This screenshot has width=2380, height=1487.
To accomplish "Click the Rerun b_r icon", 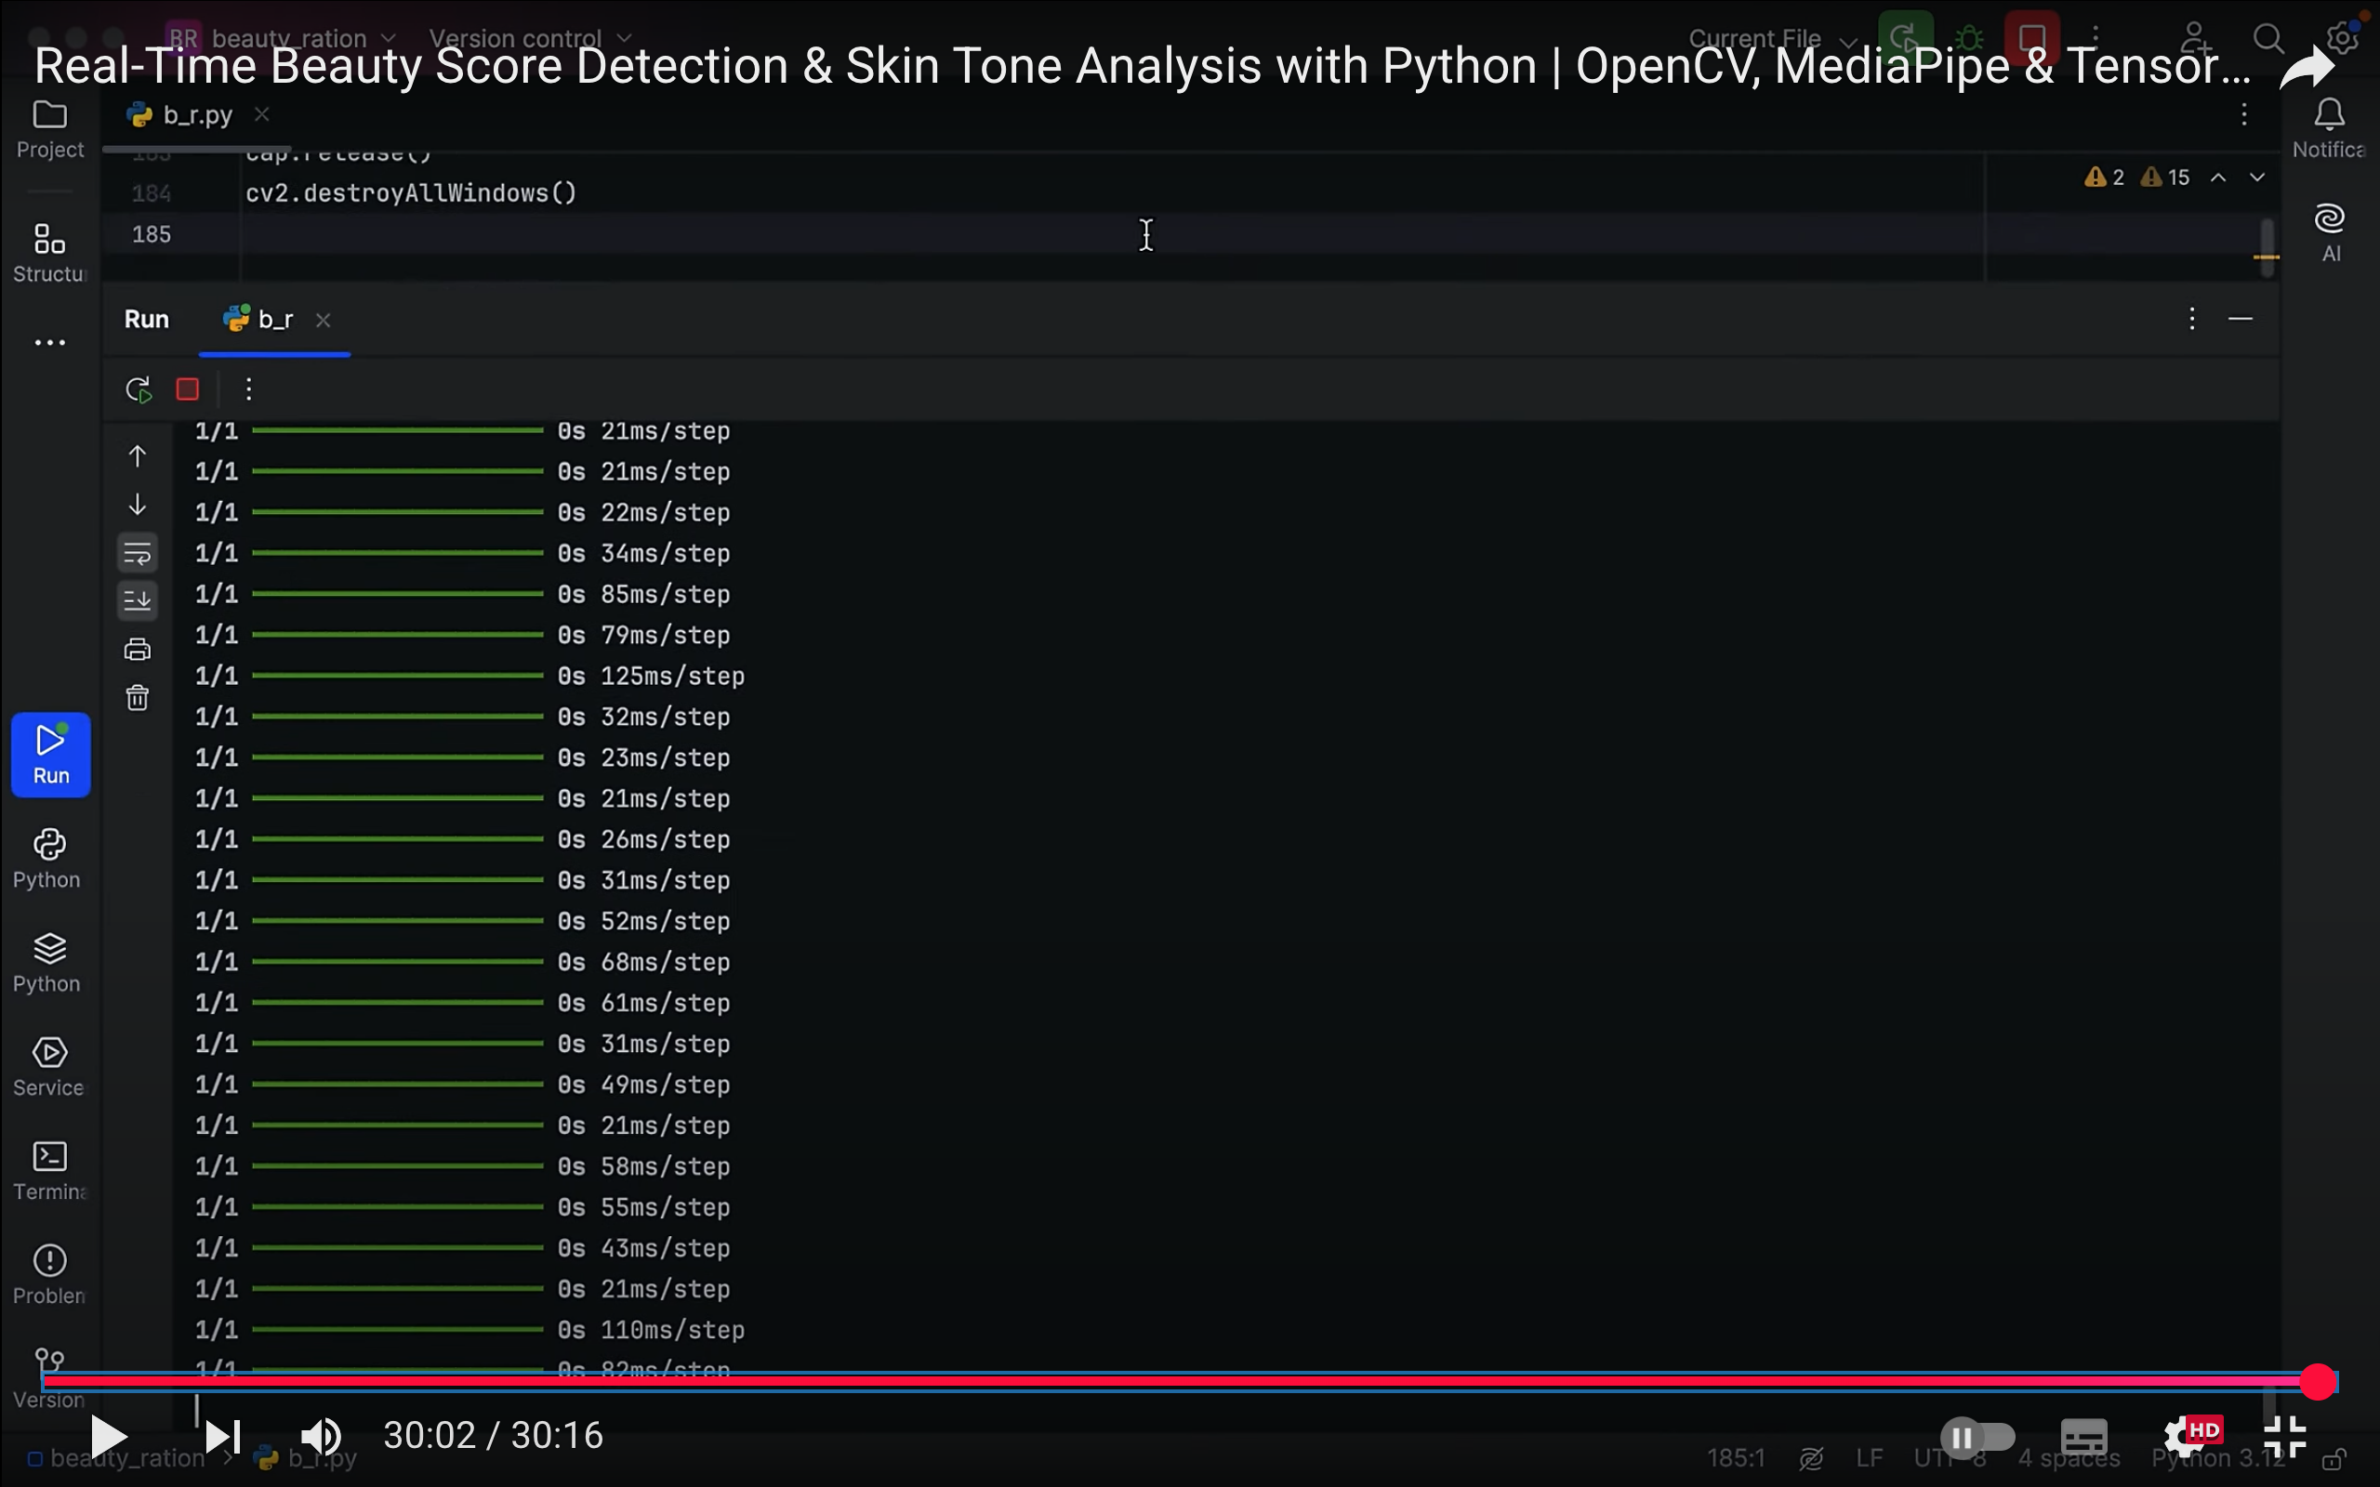I will click(x=139, y=389).
